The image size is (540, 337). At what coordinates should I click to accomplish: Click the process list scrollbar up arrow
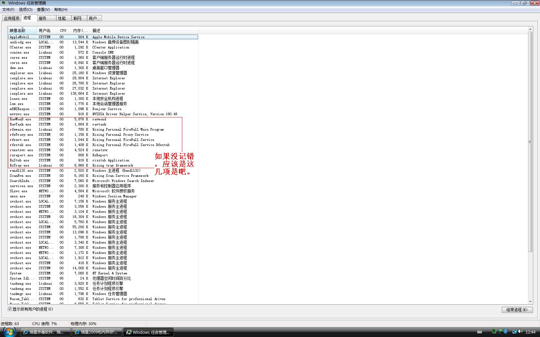click(x=530, y=30)
